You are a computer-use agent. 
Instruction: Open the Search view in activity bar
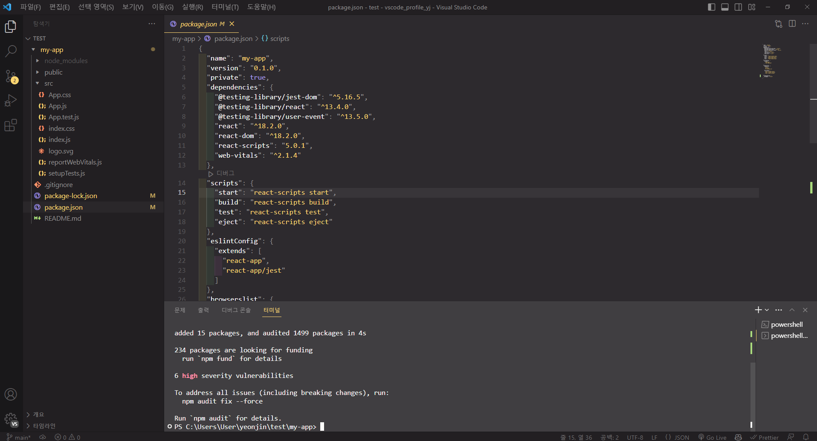(11, 51)
